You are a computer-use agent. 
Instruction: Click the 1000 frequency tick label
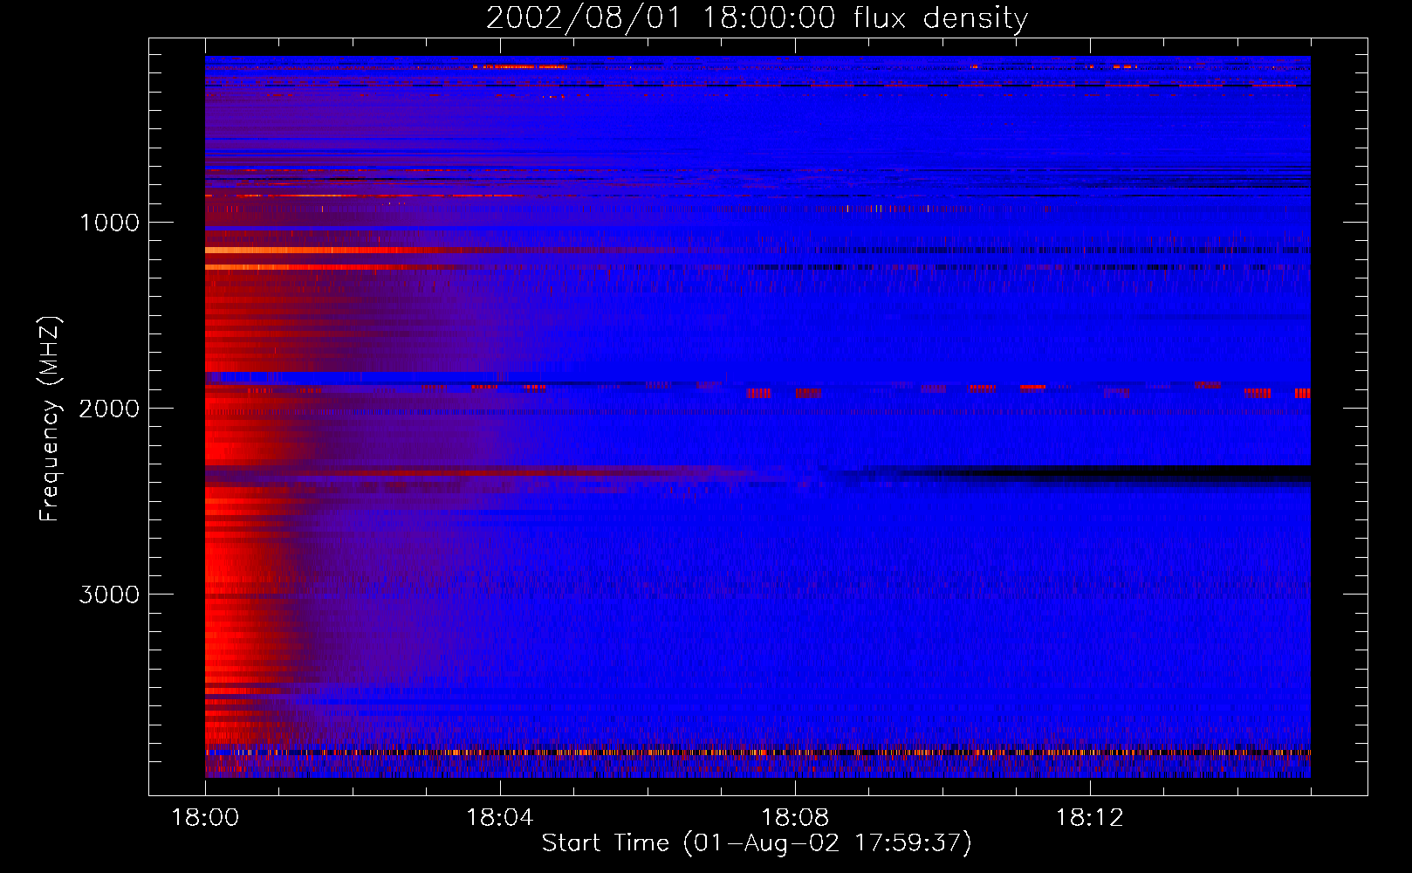[109, 223]
